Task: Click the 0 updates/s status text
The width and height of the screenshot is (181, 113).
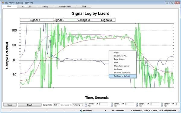Action: click(x=136, y=111)
